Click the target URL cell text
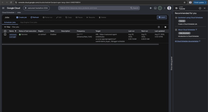The height and width of the screenshot is (112, 208). (x=110, y=38)
